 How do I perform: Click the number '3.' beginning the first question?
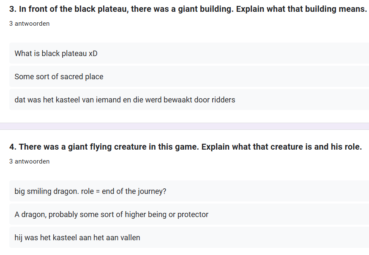[13, 9]
